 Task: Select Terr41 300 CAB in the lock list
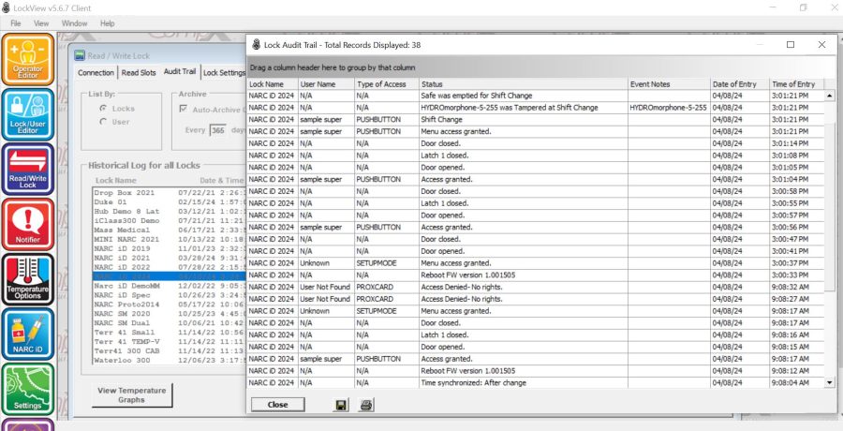169,351
